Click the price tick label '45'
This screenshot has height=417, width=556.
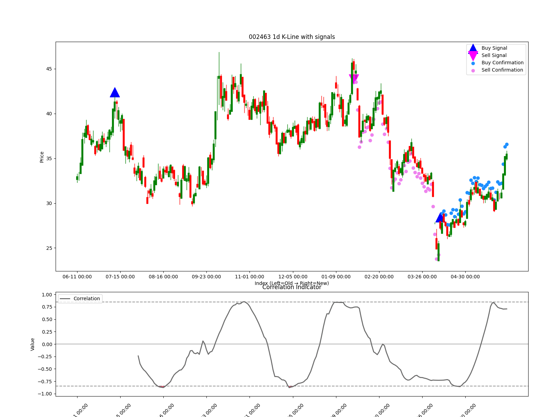pos(49,69)
